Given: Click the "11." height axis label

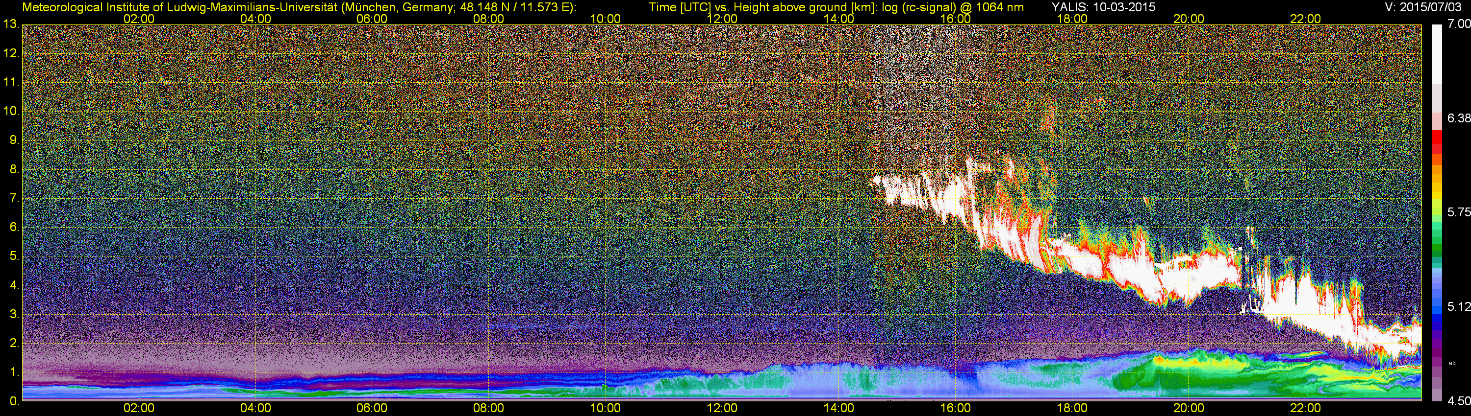Looking at the screenshot, I should tap(11, 83).
